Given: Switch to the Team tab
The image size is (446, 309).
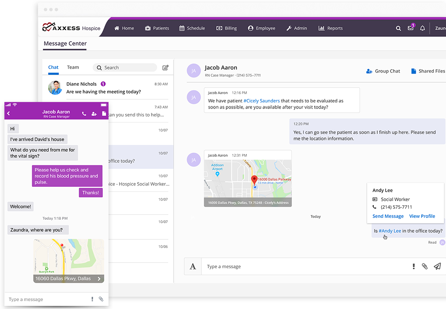Looking at the screenshot, I should coord(73,67).
